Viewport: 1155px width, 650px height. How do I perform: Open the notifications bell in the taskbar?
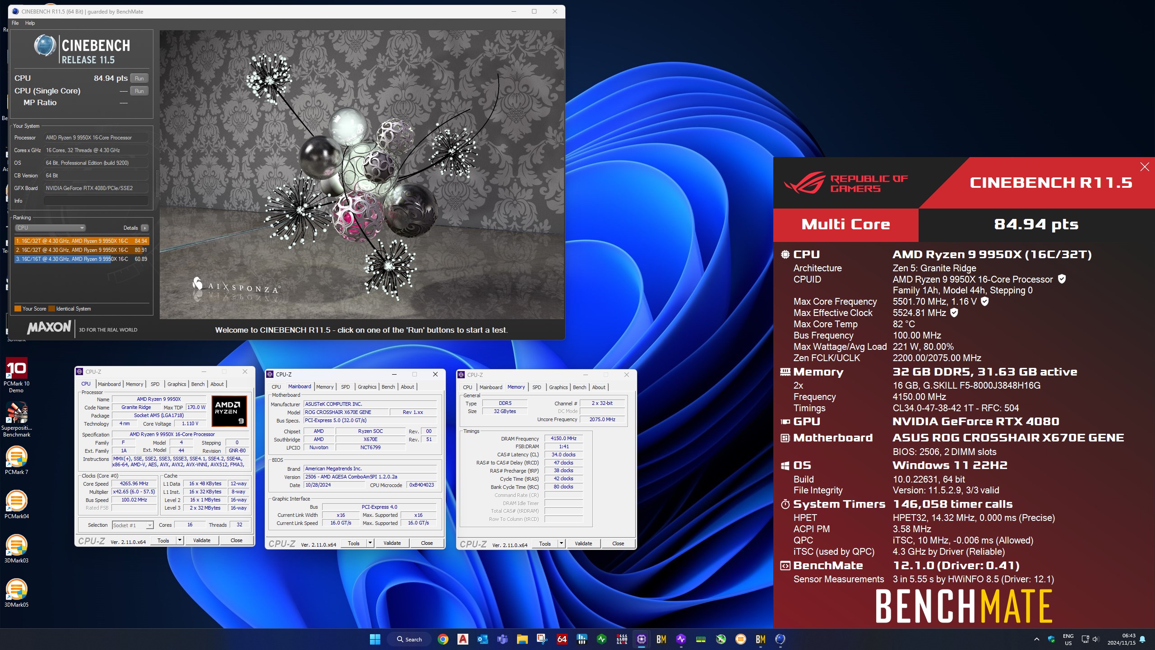pyautogui.click(x=1142, y=639)
